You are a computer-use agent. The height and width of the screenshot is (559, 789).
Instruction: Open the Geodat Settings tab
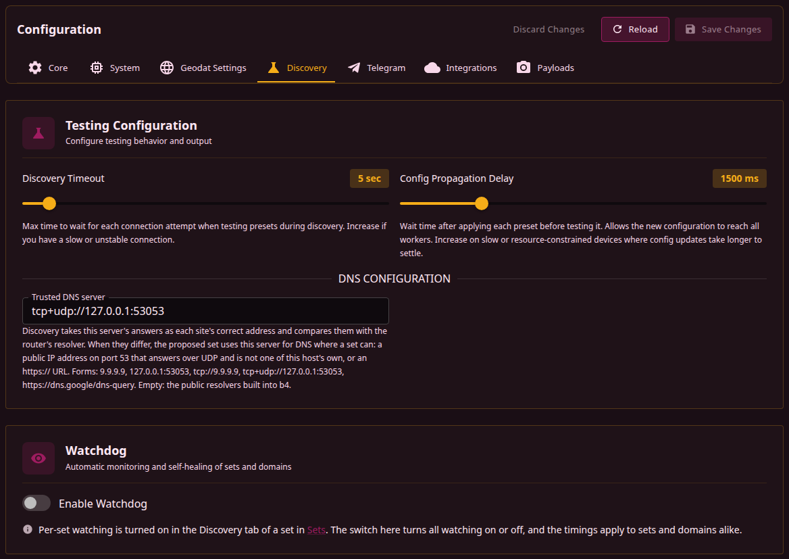[203, 68]
